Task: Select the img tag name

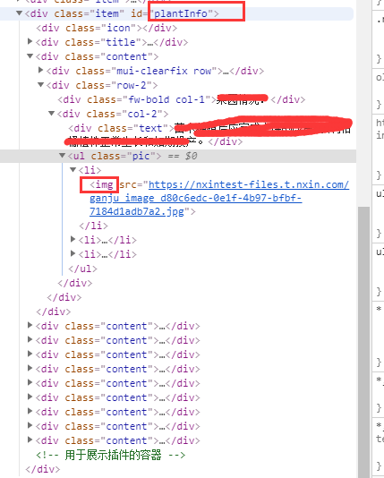Action: coord(104,184)
